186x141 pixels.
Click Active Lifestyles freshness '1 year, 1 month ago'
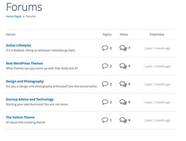pos(157,48)
